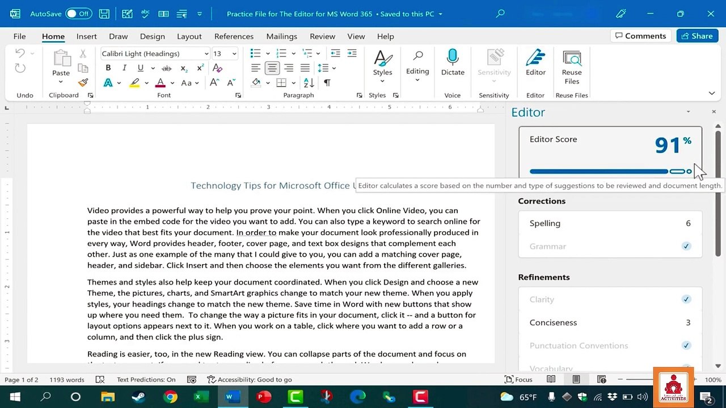Switch to Print Layout view
This screenshot has width=726, height=408.
pos(576,380)
